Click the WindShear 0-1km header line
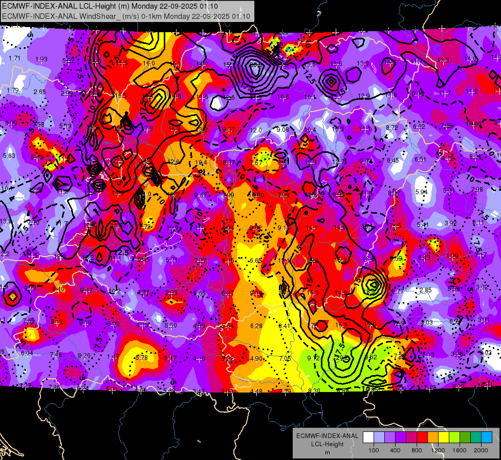501x460 pixels. (x=126, y=16)
